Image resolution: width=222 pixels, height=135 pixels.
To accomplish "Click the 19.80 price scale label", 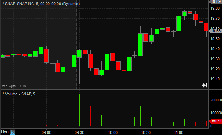I will [215, 8].
